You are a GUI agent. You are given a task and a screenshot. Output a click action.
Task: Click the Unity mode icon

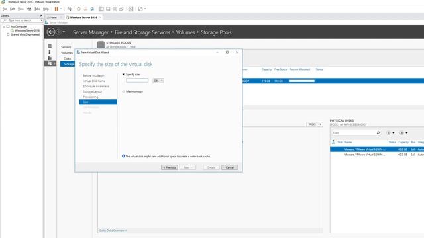point(121,9)
